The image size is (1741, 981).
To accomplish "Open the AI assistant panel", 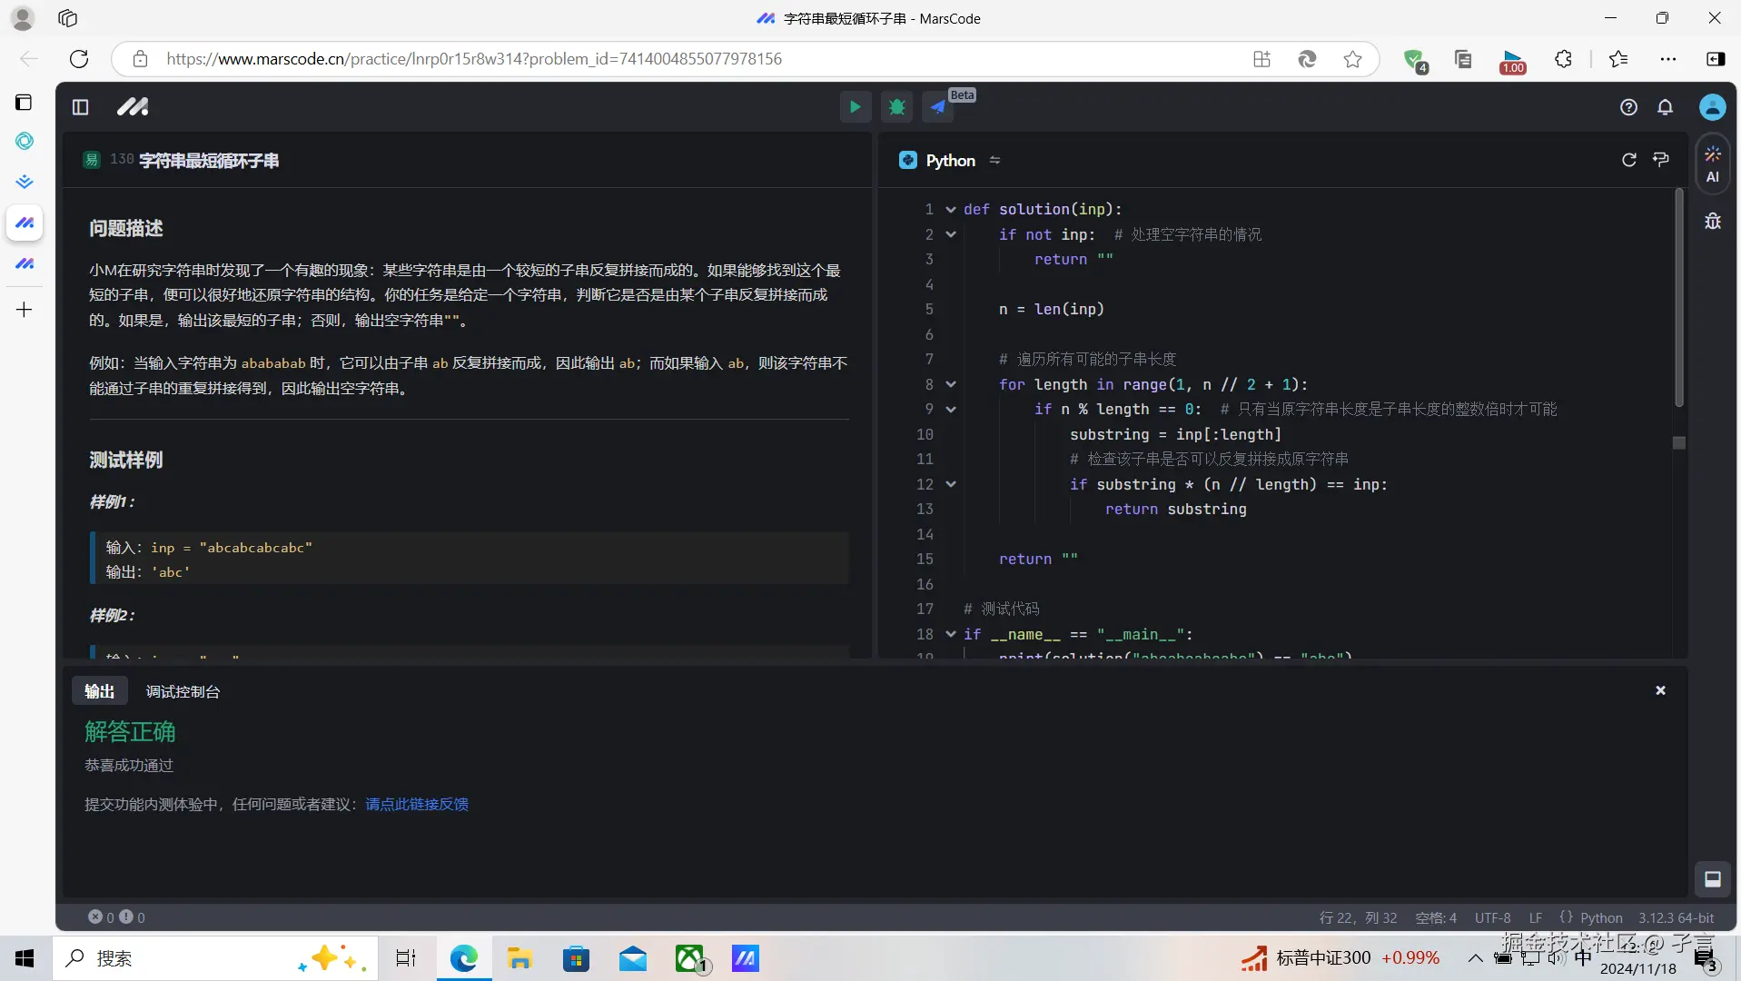I will (x=1711, y=163).
